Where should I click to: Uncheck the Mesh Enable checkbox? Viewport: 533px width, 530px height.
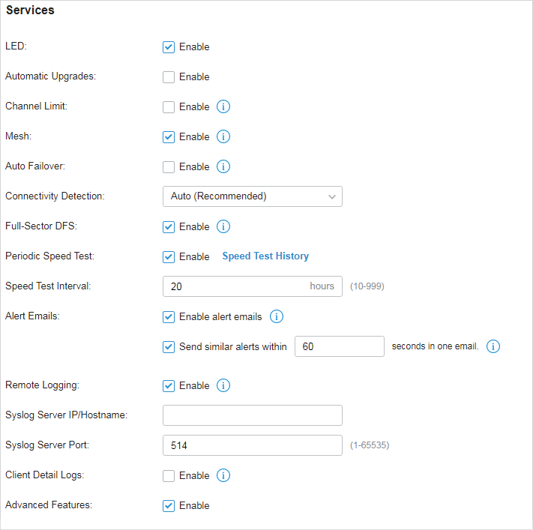[x=169, y=137]
